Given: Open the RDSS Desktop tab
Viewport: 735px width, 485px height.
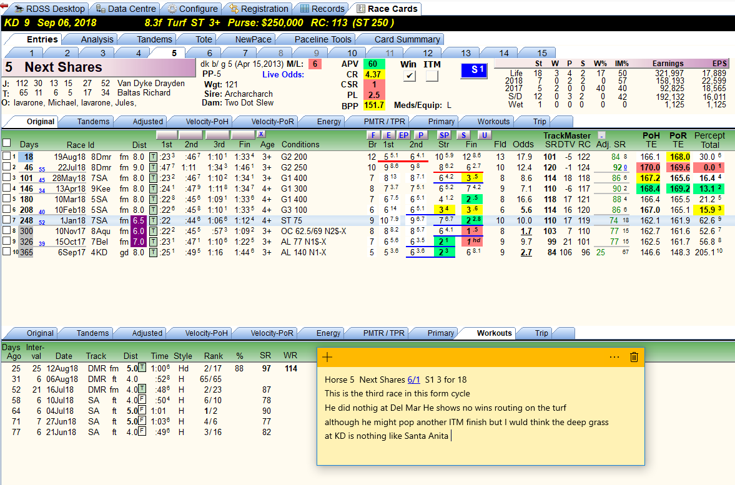Looking at the screenshot, I should pos(49,9).
